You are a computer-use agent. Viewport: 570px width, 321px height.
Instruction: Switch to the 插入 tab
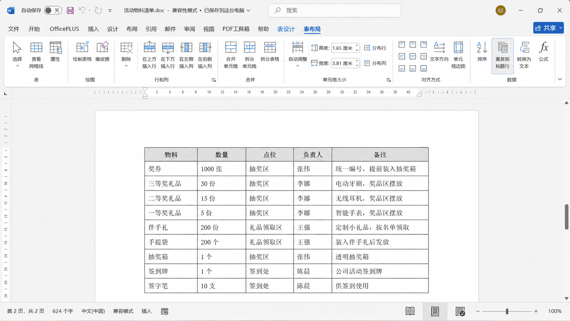pyautogui.click(x=93, y=29)
